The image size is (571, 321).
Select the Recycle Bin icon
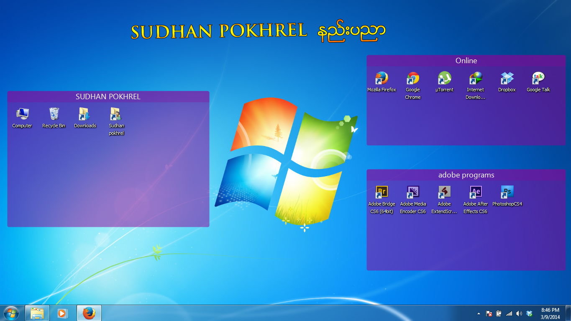54,118
